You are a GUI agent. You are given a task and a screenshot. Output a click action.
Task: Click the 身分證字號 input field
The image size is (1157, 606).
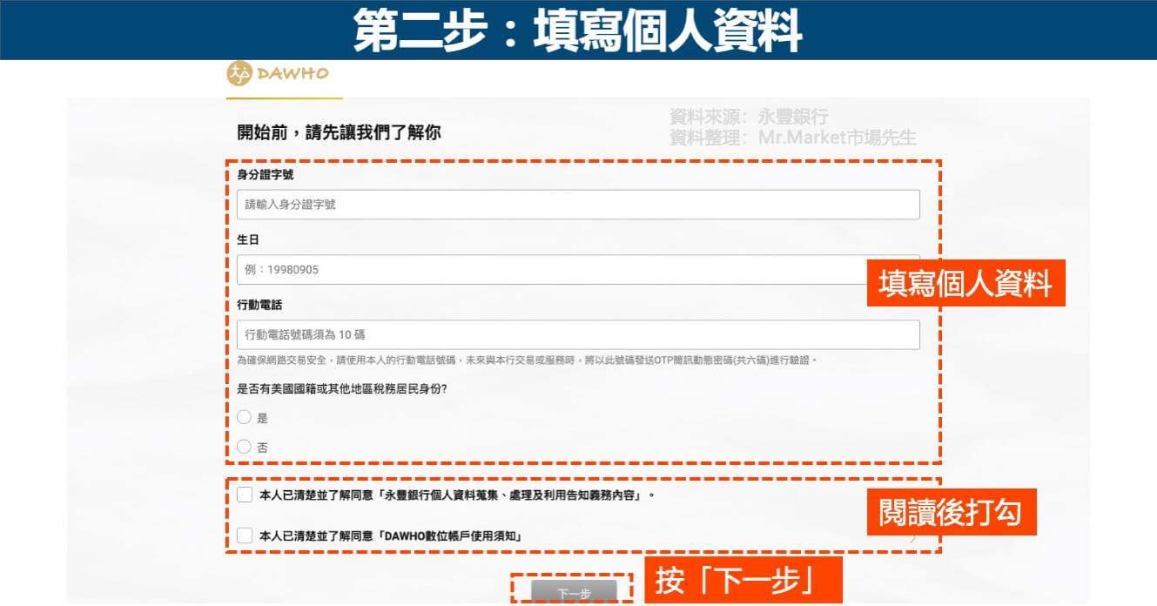tap(578, 205)
